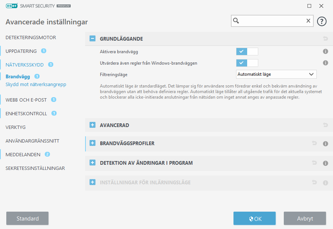
Task: Click revert arrow in GRUNDLÄGGANDE header
Action: point(325,38)
